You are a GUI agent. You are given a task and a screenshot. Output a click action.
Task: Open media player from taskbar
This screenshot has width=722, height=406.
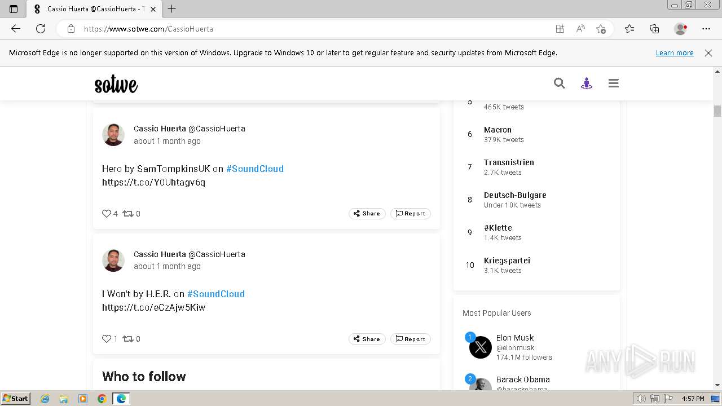[x=83, y=399]
